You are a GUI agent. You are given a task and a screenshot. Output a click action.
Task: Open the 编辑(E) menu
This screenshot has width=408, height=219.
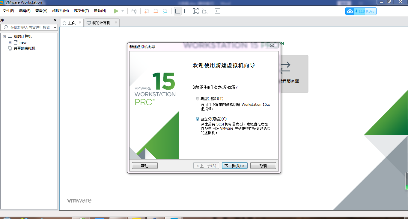click(25, 11)
